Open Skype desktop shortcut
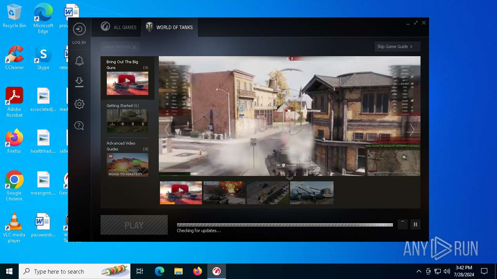This screenshot has height=279, width=497. click(43, 58)
